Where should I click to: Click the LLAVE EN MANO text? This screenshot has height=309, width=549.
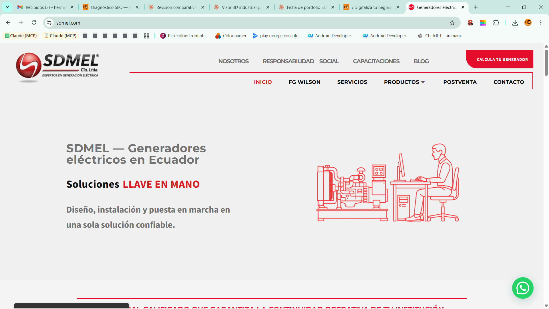[x=161, y=184]
